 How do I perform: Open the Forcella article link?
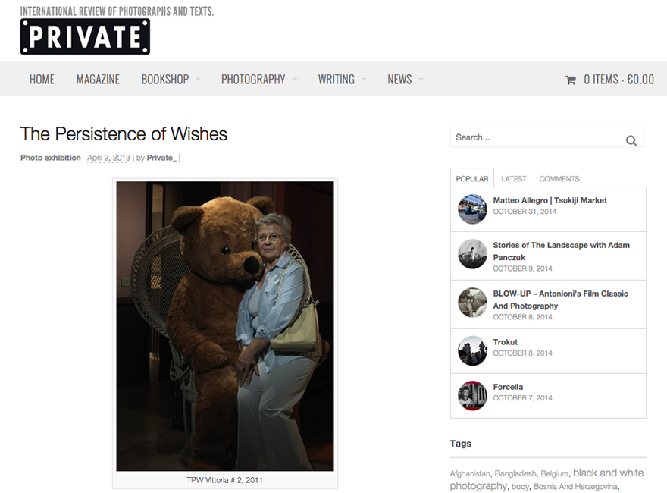[508, 387]
